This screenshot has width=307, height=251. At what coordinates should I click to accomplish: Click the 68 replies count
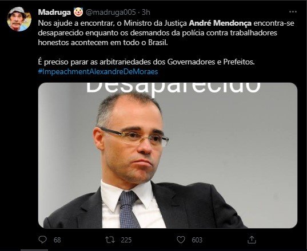pyautogui.click(x=57, y=240)
